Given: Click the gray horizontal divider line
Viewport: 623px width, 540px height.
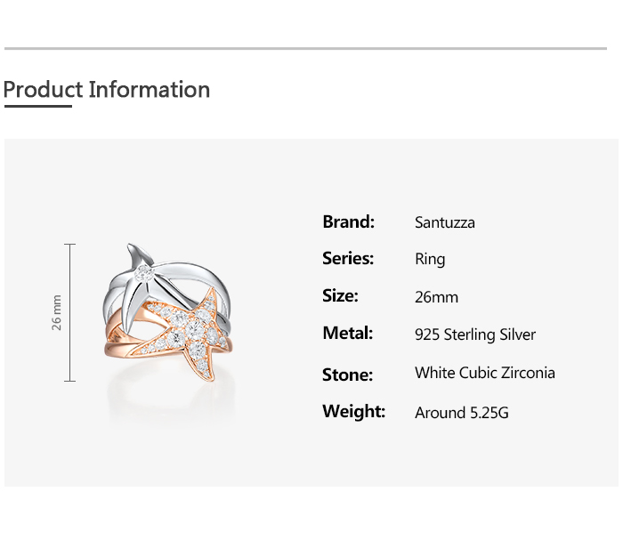Looking at the screenshot, I should (305, 48).
